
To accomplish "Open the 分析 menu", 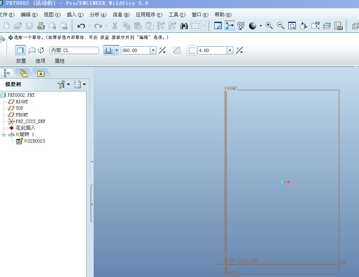I will pos(98,15).
